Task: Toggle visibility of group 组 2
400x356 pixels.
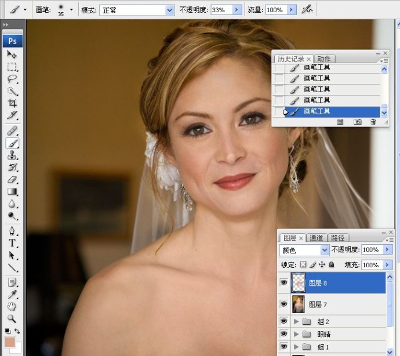Action: [283, 321]
